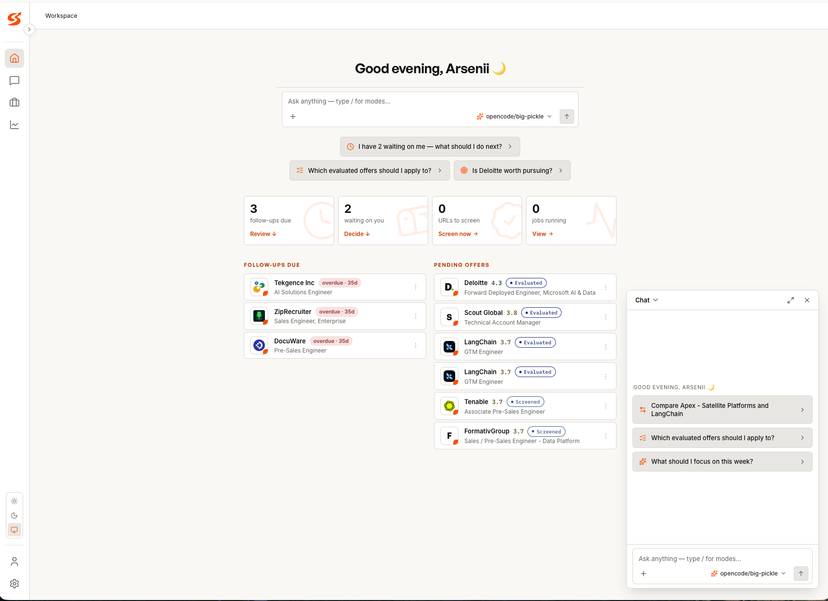The width and height of the screenshot is (828, 601).
Task: Click main prompt send arrow button
Action: click(x=567, y=117)
